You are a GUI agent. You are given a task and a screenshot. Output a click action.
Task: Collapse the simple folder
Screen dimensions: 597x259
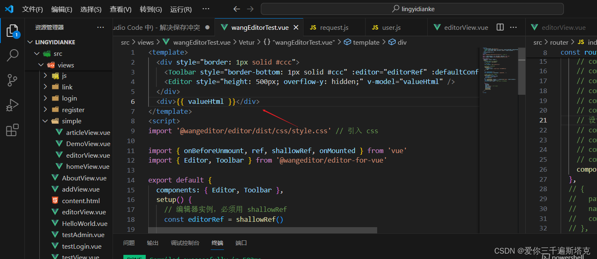pyautogui.click(x=45, y=121)
